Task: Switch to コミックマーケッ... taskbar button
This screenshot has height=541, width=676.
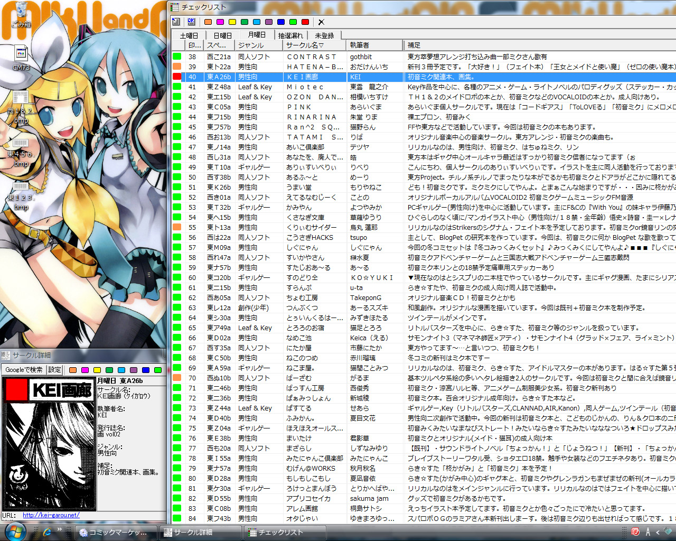Action: click(116, 532)
